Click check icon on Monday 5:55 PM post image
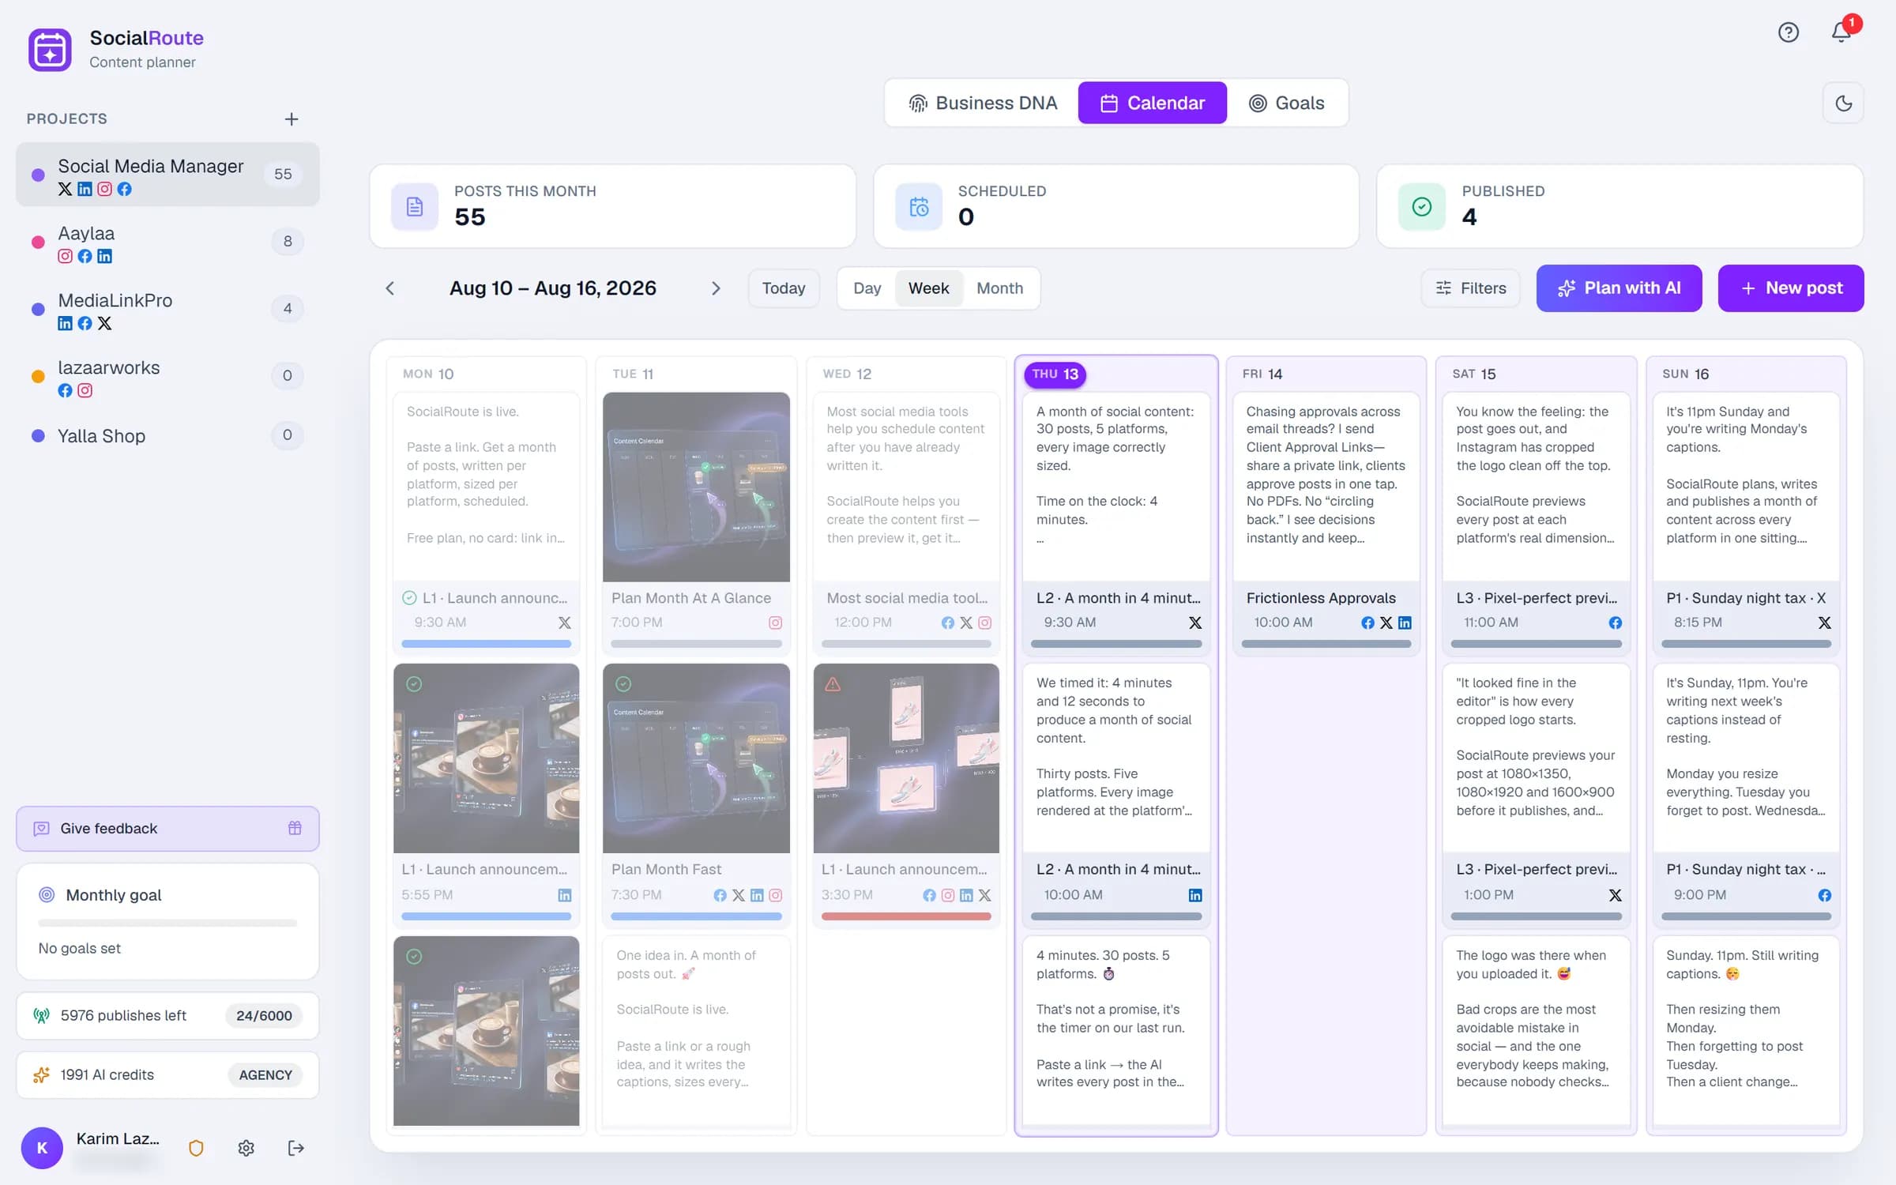This screenshot has height=1185, width=1896. coord(414,684)
